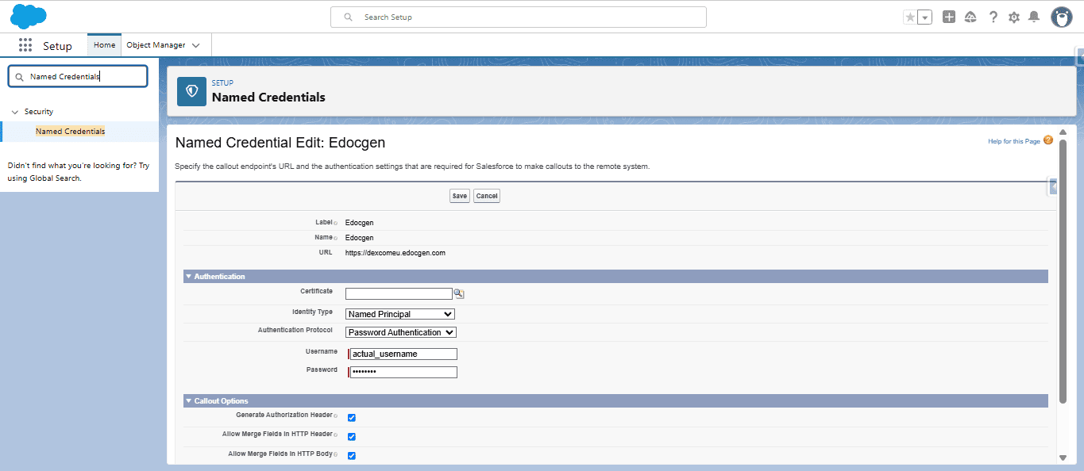Toggle Generate Authorization Header checkbox
Image resolution: width=1084 pixels, height=471 pixels.
[x=352, y=417]
